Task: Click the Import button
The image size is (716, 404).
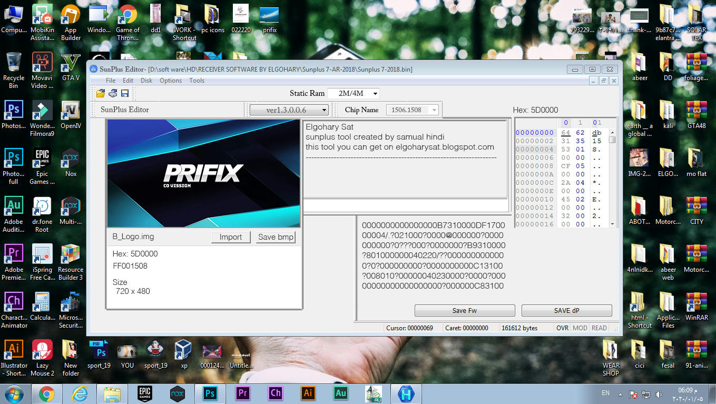Action: pos(231,237)
